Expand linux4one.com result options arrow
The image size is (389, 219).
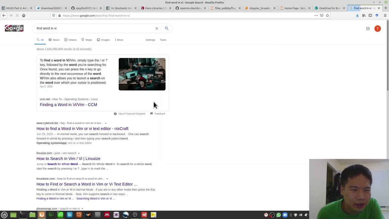107,179
